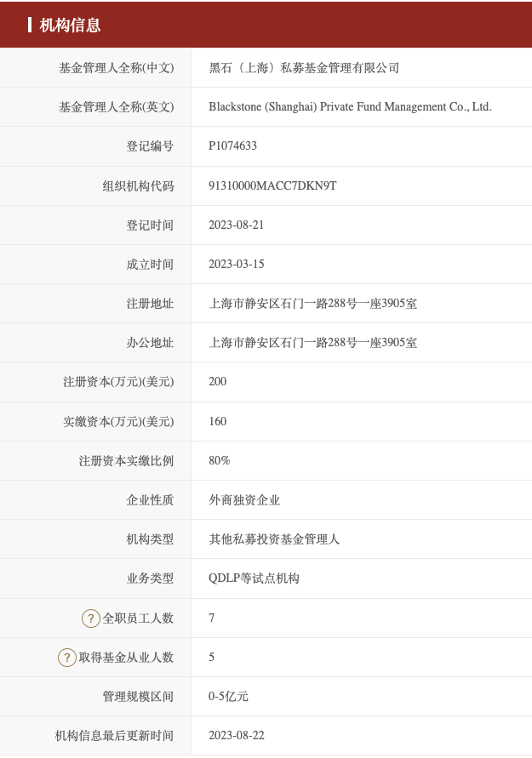Click the label 注册地址
Viewport: 532px width, 758px height.
(x=150, y=304)
